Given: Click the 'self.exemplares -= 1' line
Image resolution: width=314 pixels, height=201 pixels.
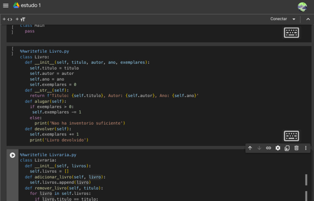Looking at the screenshot, I should (x=57, y=112).
